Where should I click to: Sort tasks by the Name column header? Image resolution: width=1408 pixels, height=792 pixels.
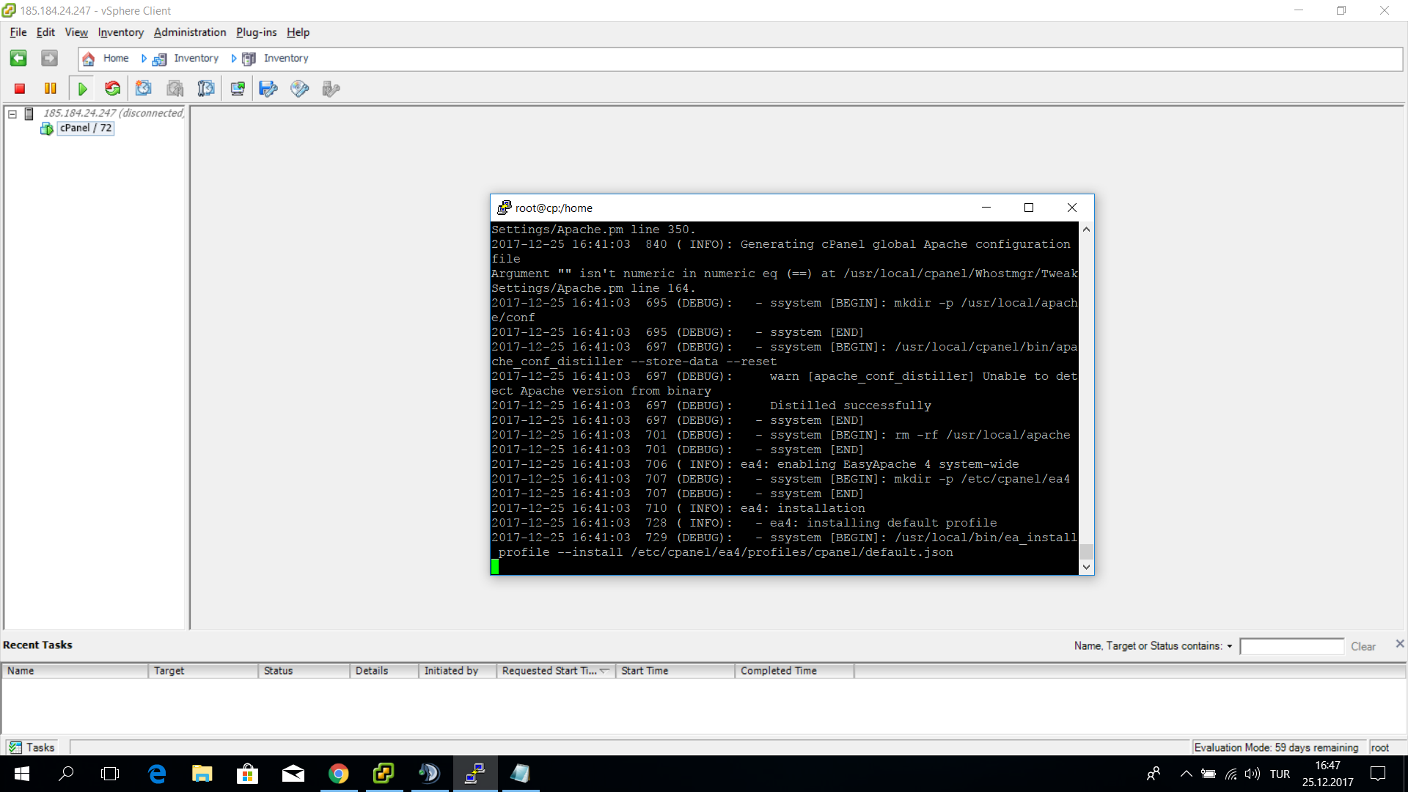pyautogui.click(x=75, y=671)
